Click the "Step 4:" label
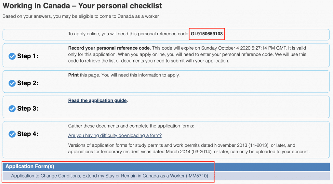333x184 pixels. pyautogui.click(x=28, y=134)
